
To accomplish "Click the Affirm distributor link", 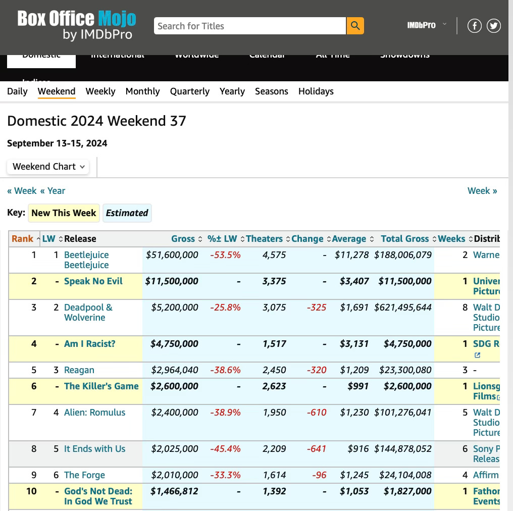I will click(486, 475).
